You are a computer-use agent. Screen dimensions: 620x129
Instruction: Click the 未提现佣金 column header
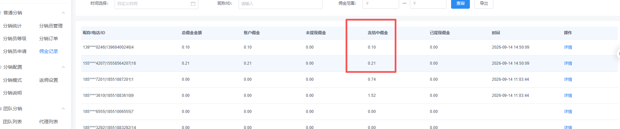[x=316, y=33]
